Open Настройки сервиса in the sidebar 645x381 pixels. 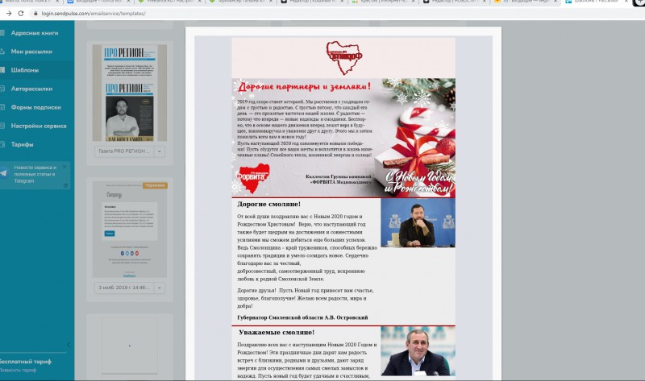pos(39,126)
